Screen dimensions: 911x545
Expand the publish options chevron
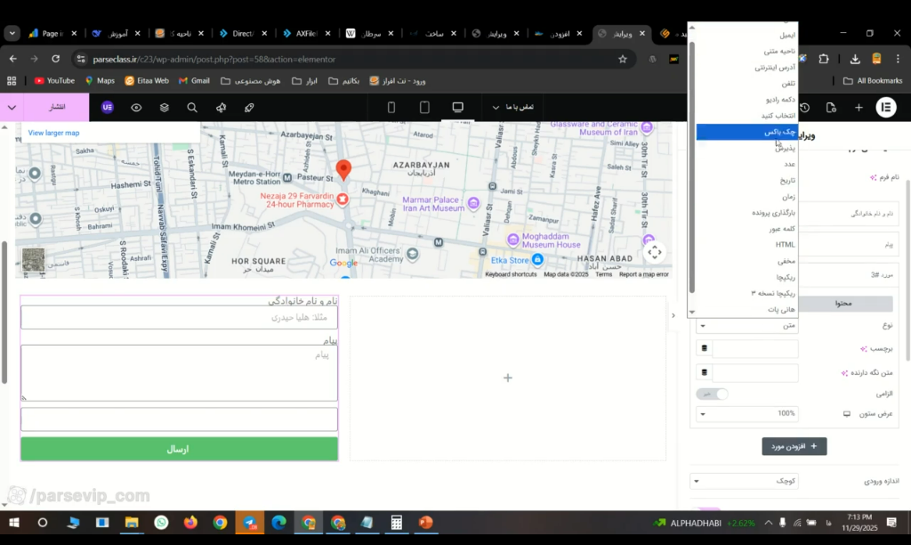pyautogui.click(x=12, y=107)
